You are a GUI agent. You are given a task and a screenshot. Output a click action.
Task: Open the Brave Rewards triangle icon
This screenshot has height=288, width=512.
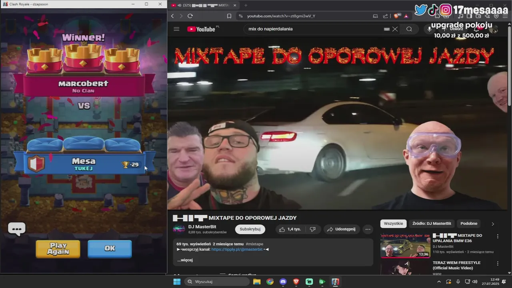406,16
